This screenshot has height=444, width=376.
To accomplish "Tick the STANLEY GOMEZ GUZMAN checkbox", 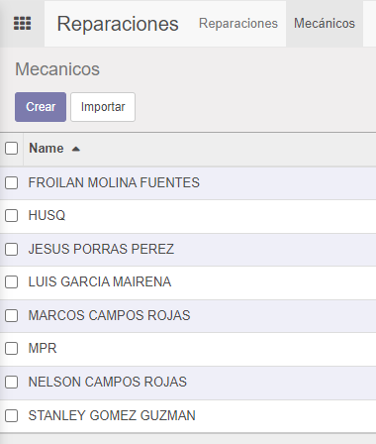I will point(12,415).
